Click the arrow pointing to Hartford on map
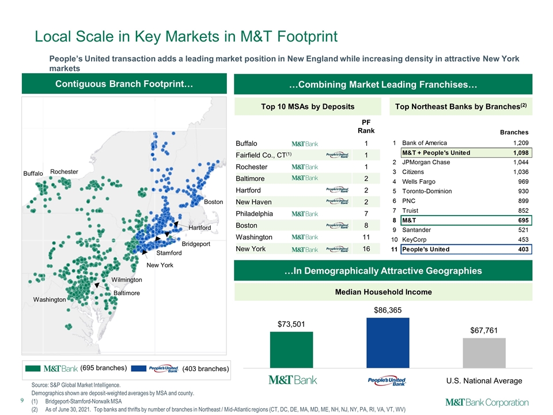 [175, 224]
